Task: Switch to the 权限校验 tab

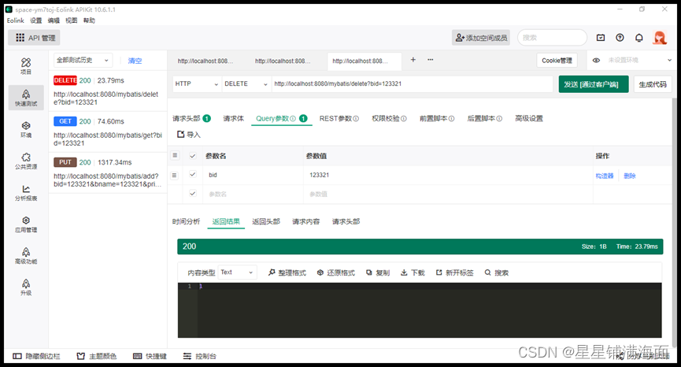Action: (x=389, y=118)
